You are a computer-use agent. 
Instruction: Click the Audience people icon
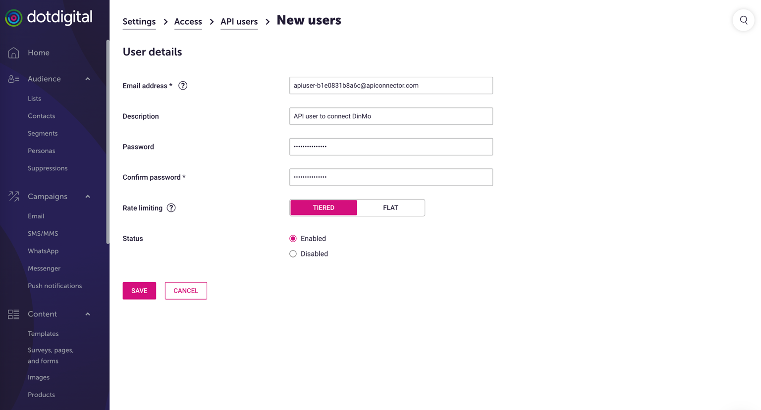tap(13, 79)
